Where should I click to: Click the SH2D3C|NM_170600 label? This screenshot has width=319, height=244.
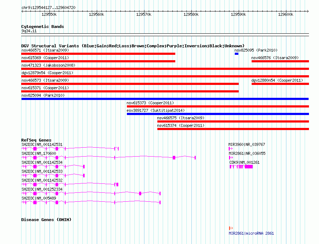click(39, 153)
